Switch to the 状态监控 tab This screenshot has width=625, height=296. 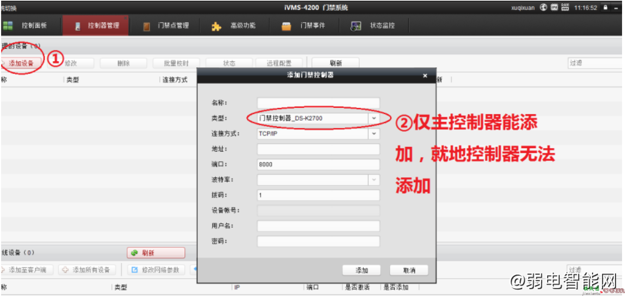373,25
